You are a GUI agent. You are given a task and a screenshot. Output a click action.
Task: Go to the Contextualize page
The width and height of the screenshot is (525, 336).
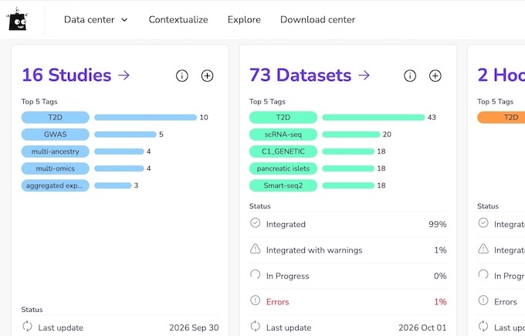pos(178,20)
